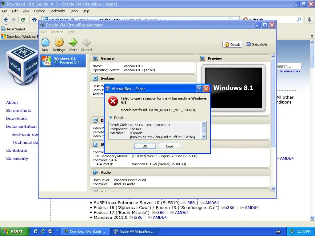Click the Discard toolbar icon

click(x=86, y=42)
